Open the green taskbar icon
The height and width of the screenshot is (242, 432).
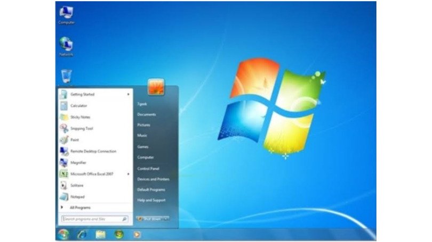(119, 235)
